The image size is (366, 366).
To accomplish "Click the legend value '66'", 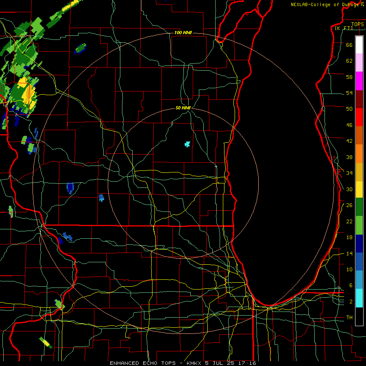I will click(x=349, y=45).
